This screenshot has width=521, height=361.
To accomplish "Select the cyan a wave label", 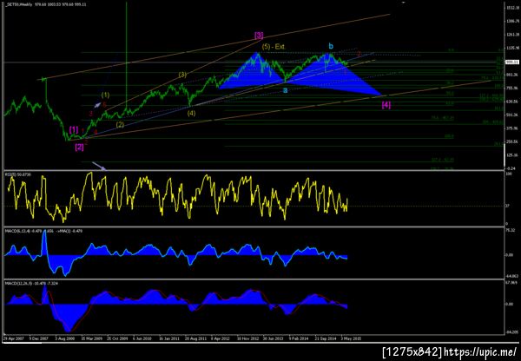I will click(x=285, y=89).
